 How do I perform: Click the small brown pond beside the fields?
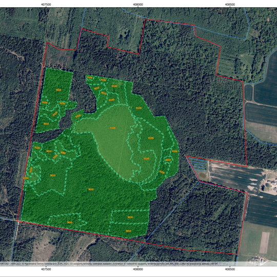(203, 175)
